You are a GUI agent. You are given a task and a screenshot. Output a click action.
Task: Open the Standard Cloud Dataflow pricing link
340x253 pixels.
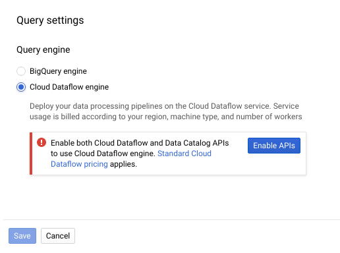pos(131,159)
